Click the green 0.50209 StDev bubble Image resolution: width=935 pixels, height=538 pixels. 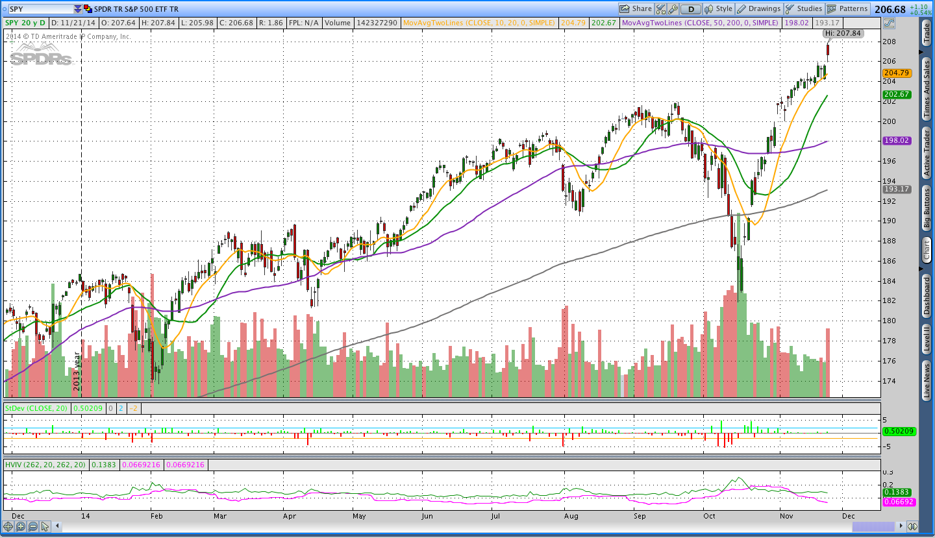[899, 432]
